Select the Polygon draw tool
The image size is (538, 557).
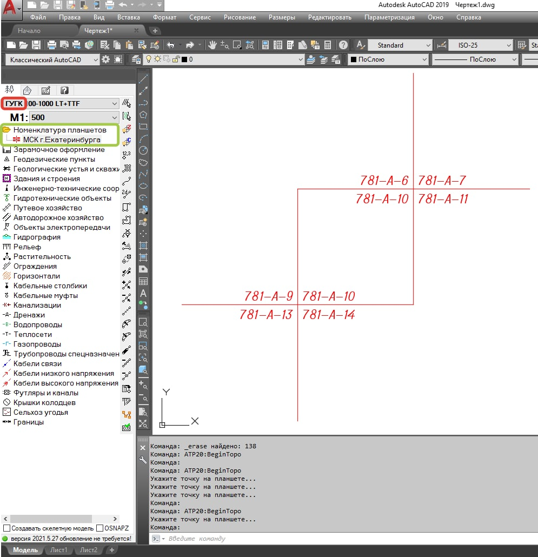tap(143, 115)
